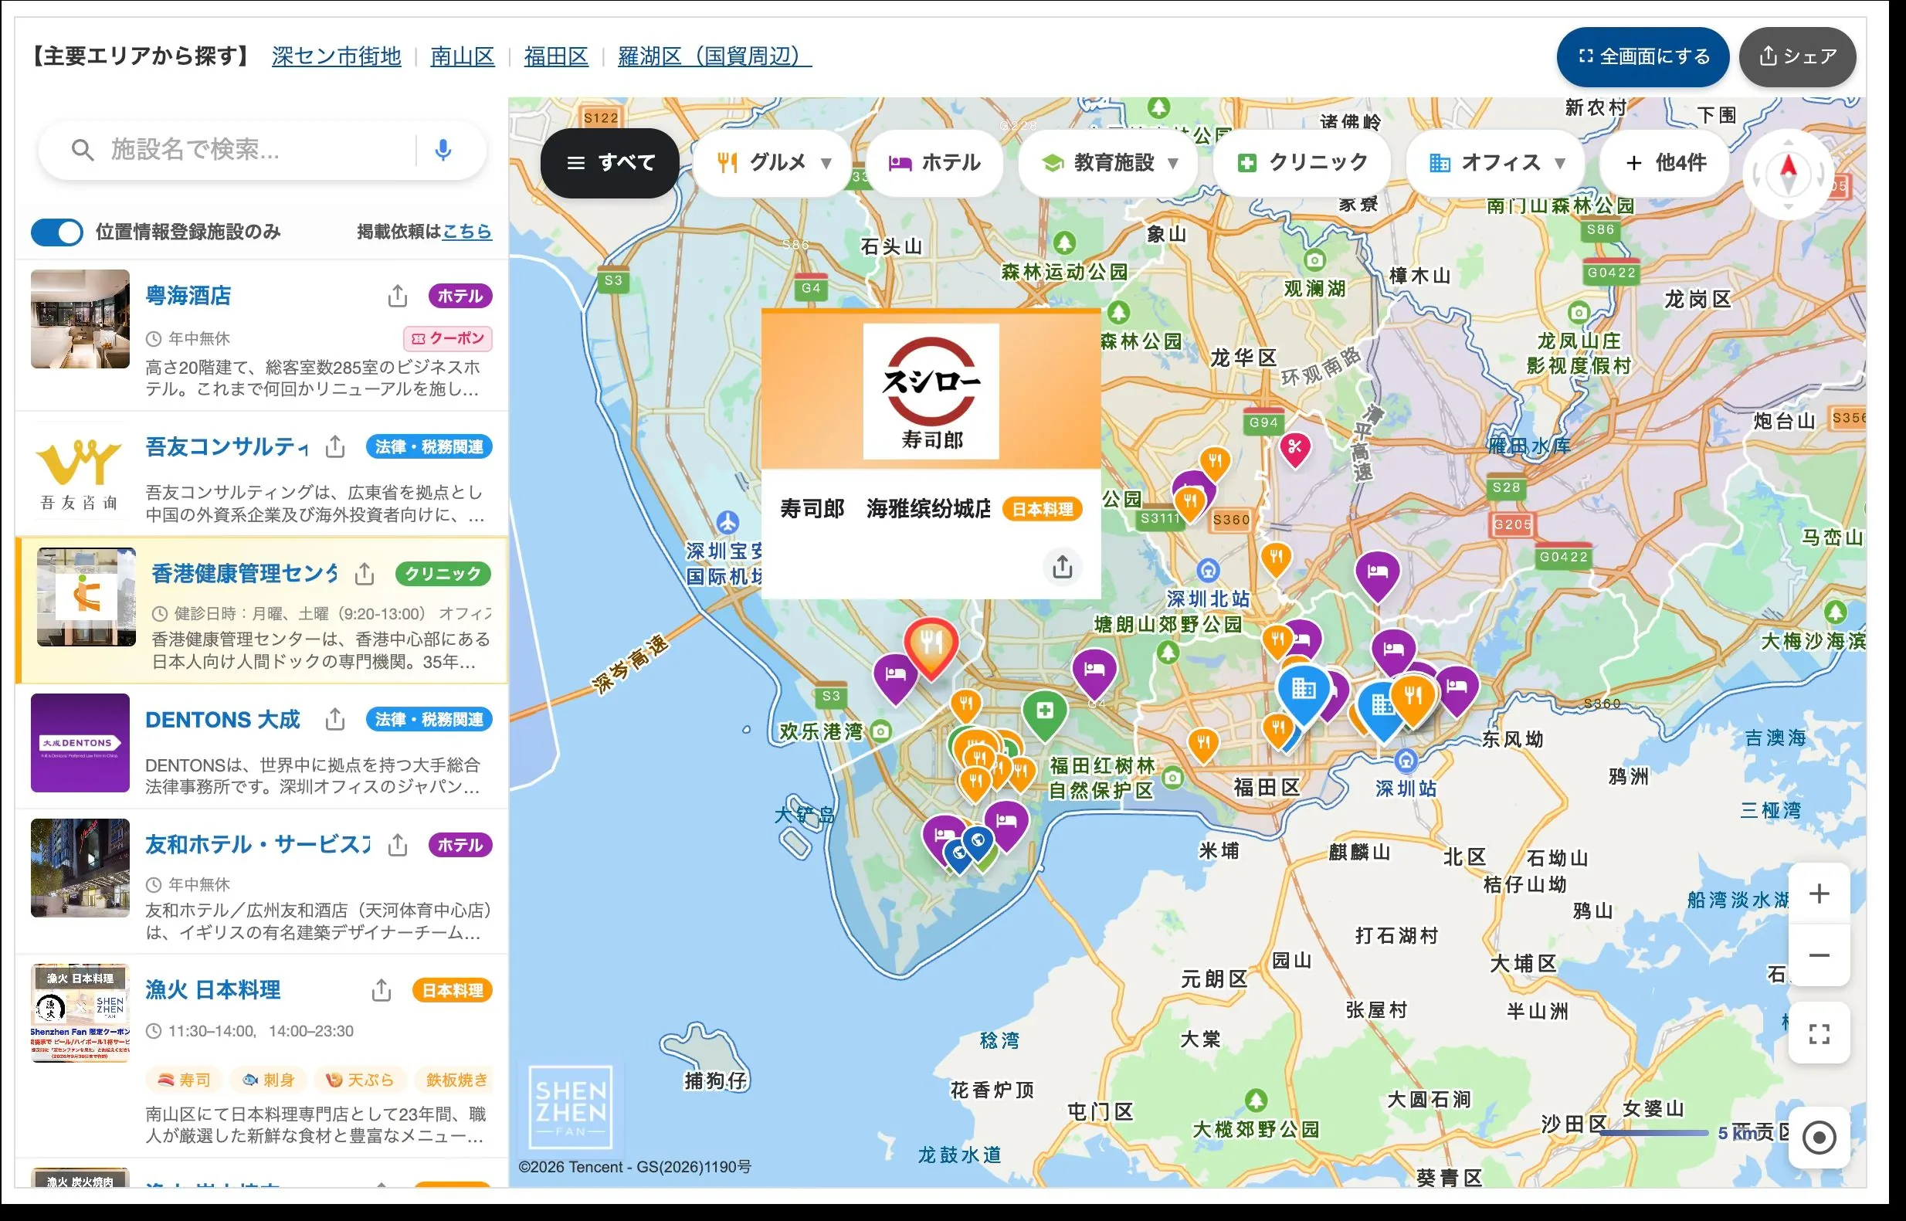Open the 南山区 area link
1906x1221 pixels.
point(463,56)
